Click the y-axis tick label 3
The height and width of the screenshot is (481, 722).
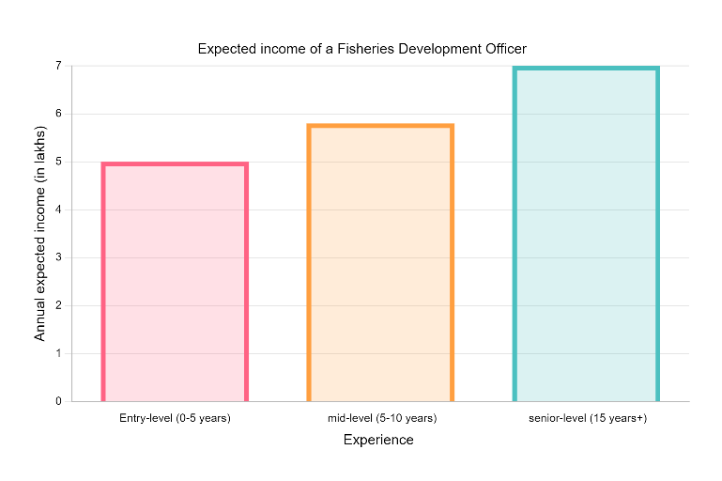click(x=58, y=258)
